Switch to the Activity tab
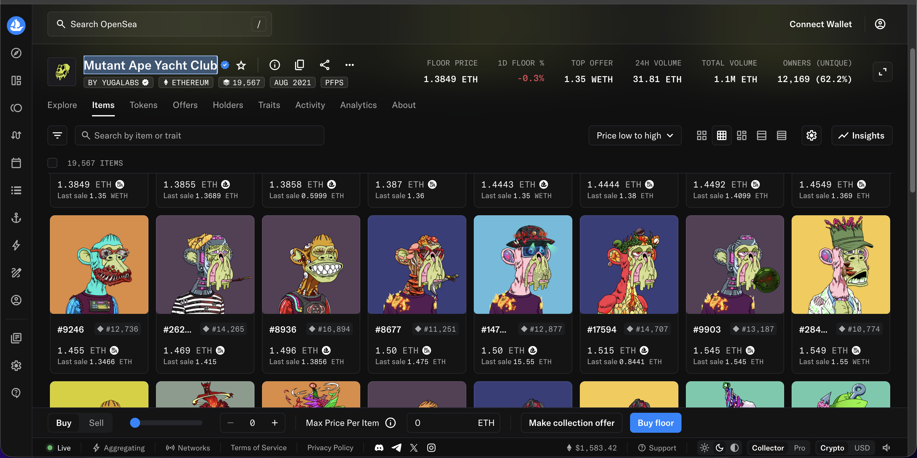The width and height of the screenshot is (917, 458). click(310, 105)
